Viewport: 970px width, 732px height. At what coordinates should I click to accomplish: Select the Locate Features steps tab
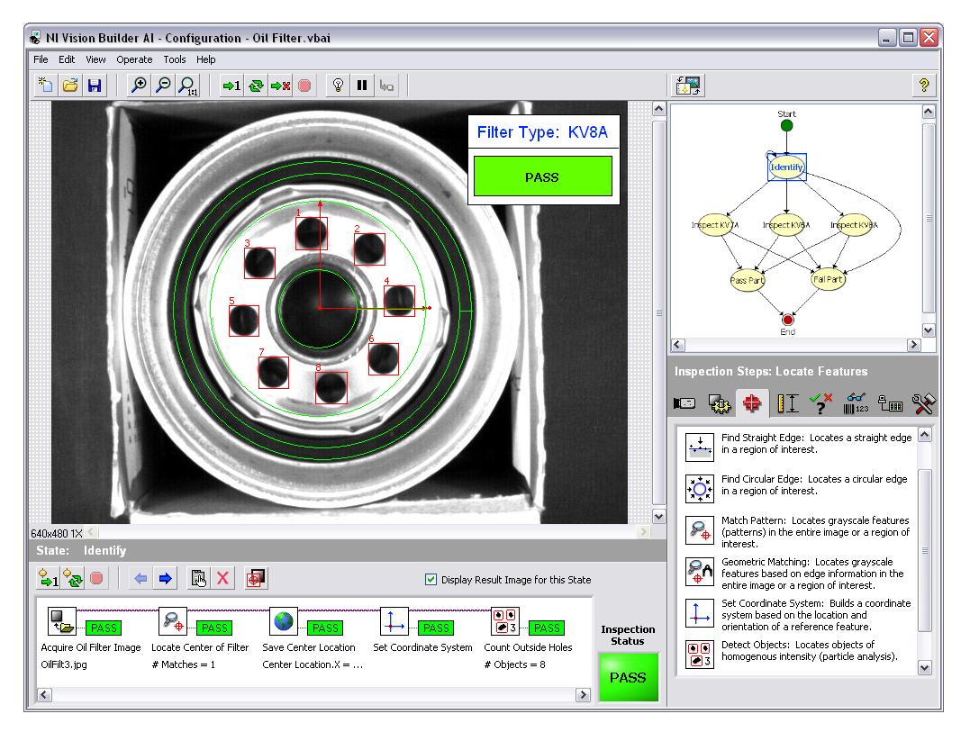pyautogui.click(x=752, y=403)
